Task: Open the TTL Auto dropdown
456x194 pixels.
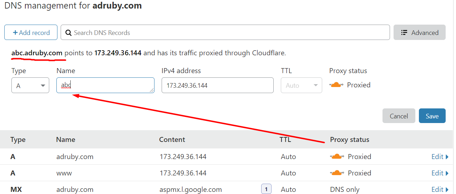Action: (301, 86)
